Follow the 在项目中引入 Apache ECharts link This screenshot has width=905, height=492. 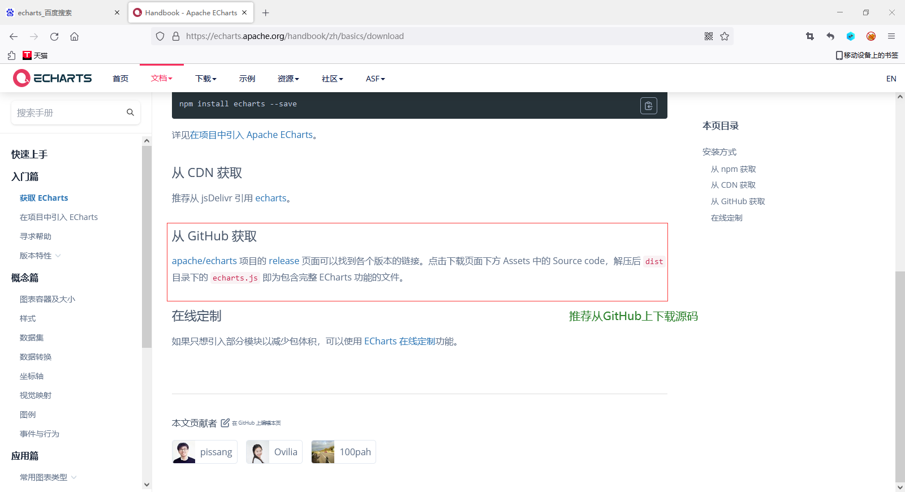click(x=251, y=135)
